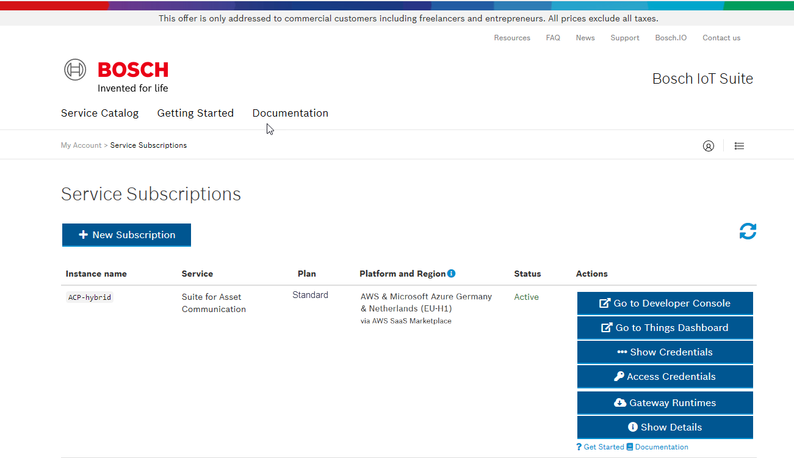
Task: Open the list menu icon beside the profile icon
Action: [x=739, y=146]
